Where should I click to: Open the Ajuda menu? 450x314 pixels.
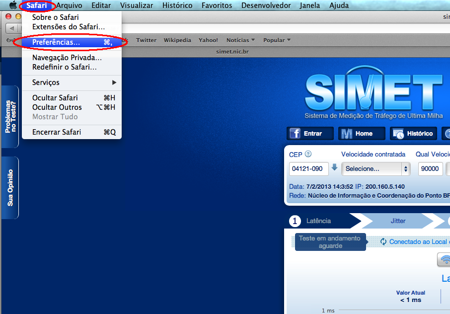339,5
